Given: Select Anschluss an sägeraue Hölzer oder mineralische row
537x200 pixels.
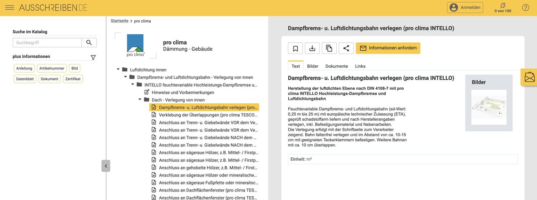Looking at the screenshot, I should click(205, 175).
